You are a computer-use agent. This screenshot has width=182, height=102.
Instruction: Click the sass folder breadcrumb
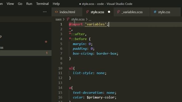pos(58,19)
